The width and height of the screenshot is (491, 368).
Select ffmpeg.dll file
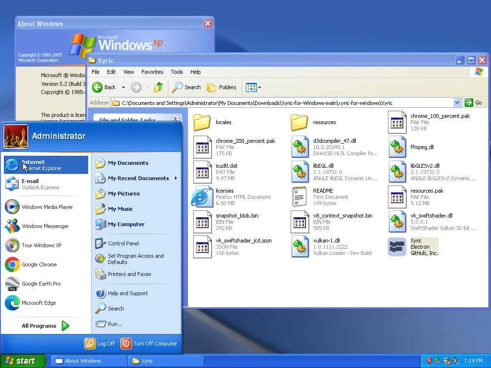[x=411, y=147]
